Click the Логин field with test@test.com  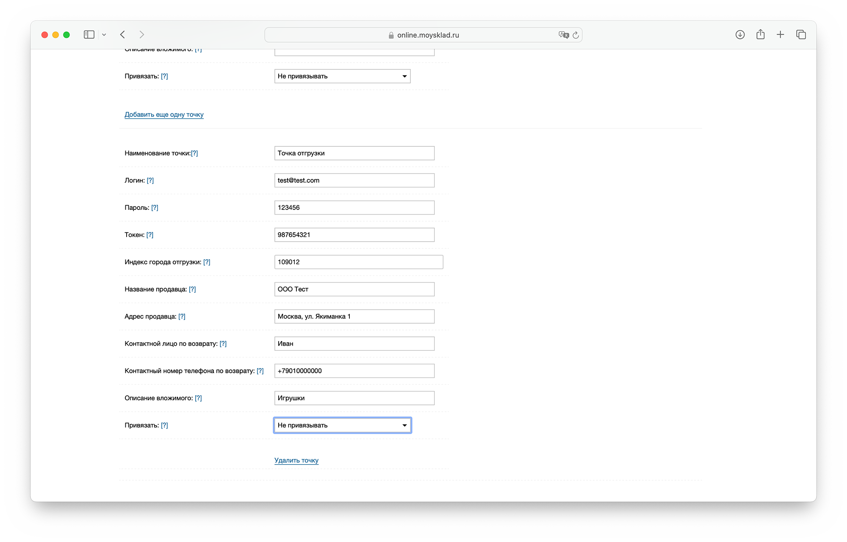coord(354,180)
